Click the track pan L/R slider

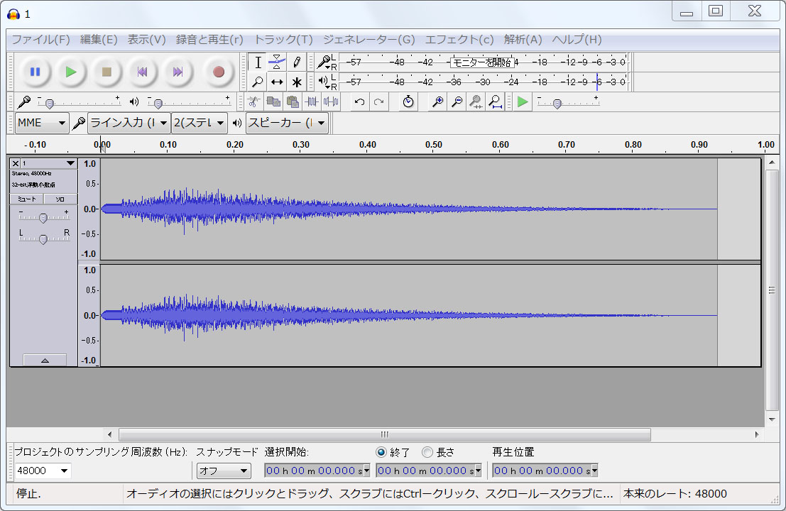pyautogui.click(x=43, y=239)
